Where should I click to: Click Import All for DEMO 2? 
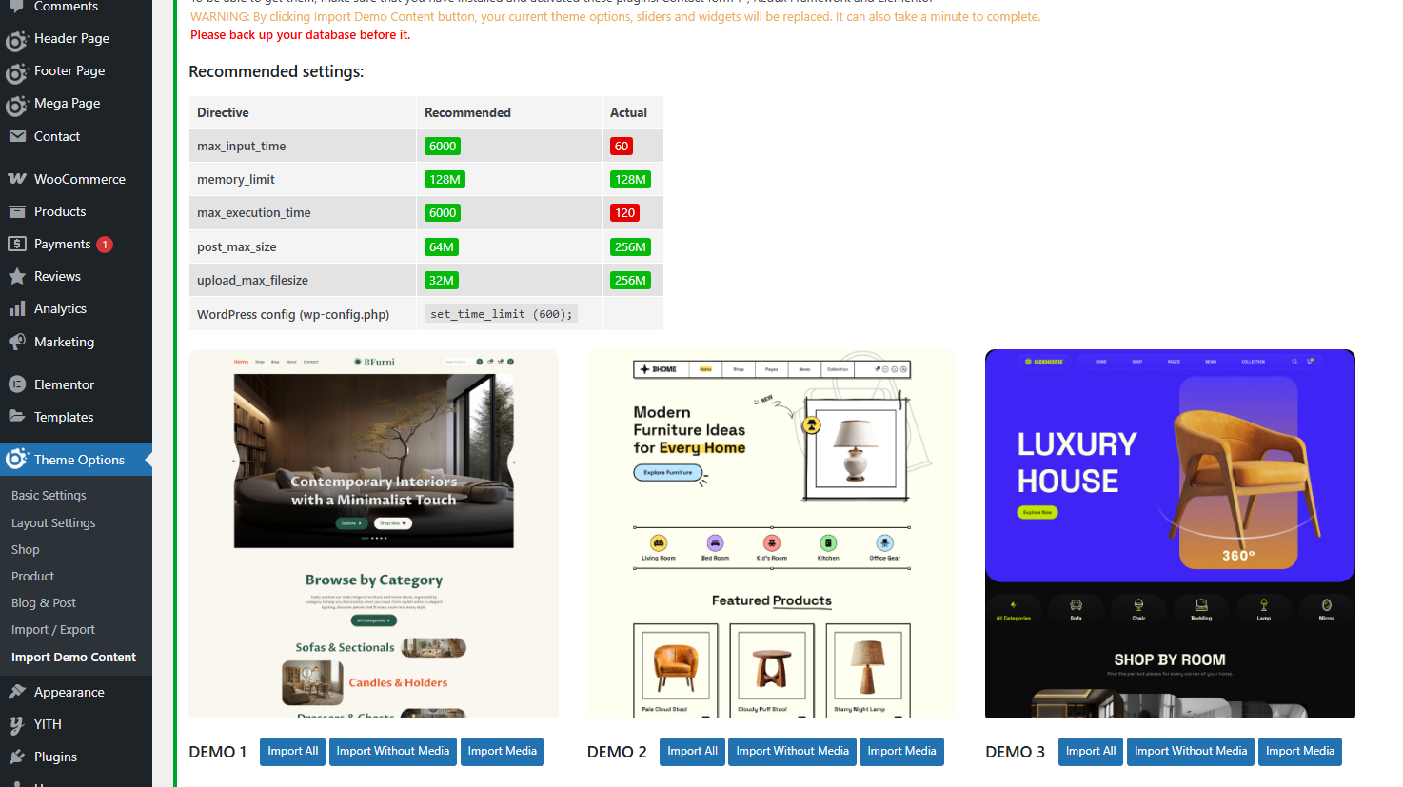click(692, 751)
